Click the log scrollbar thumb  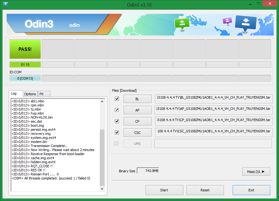(102, 158)
